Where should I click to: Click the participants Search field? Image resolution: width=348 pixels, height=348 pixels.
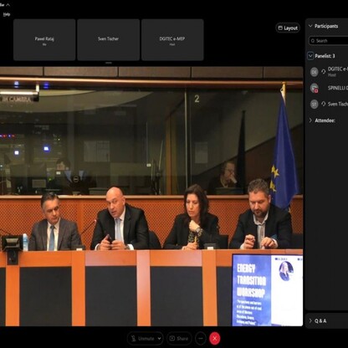329,41
